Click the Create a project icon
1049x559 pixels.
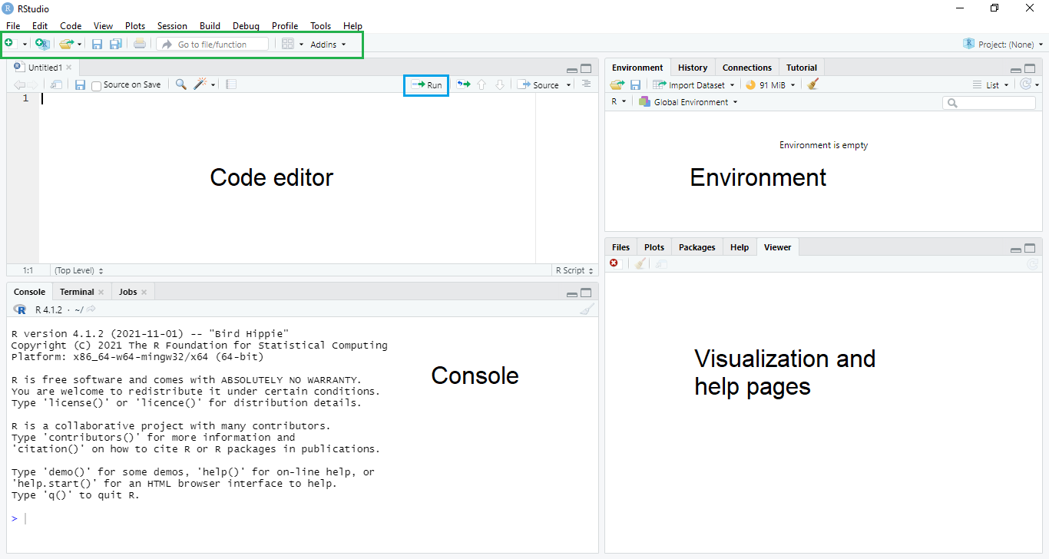click(42, 44)
